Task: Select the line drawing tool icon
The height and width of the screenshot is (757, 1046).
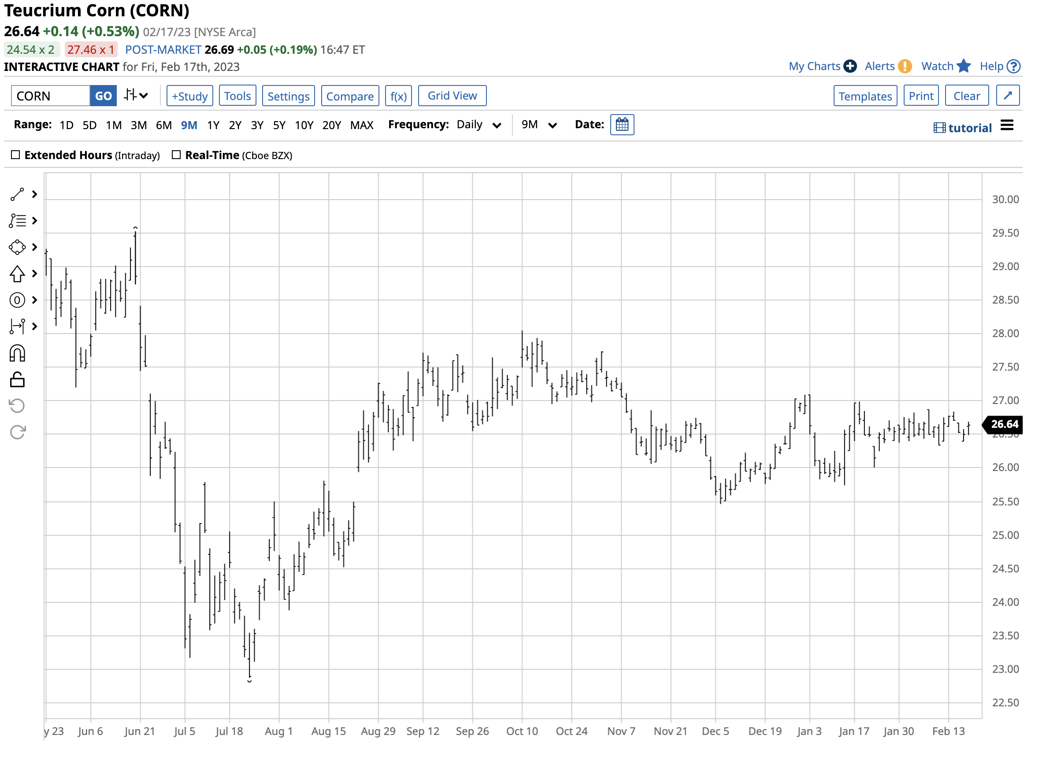Action: pos(17,195)
